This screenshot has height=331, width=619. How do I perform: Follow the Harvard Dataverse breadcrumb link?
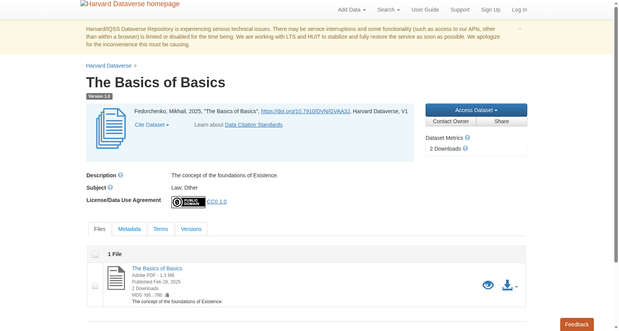click(109, 66)
